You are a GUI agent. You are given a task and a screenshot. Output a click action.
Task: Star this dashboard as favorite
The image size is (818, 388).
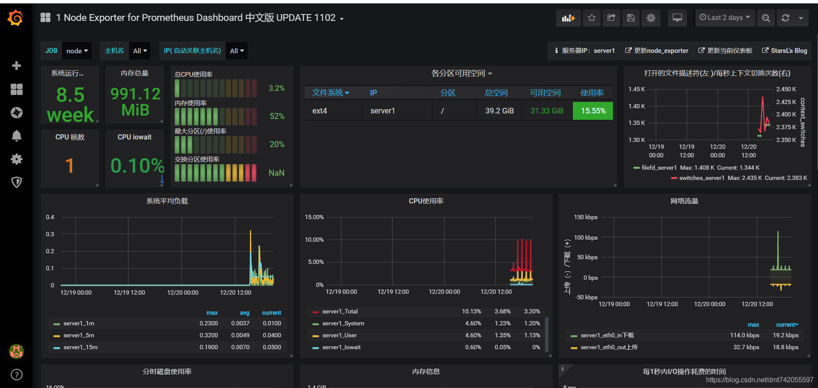click(592, 18)
